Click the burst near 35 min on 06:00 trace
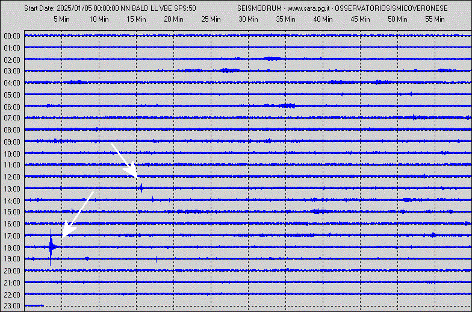 (288, 106)
